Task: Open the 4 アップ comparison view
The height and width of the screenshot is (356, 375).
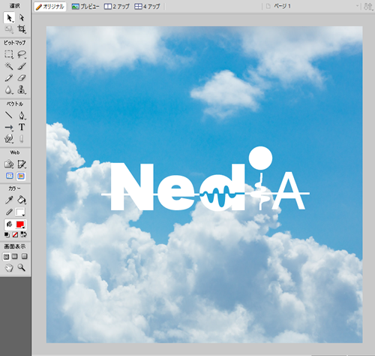Action: 147,7
